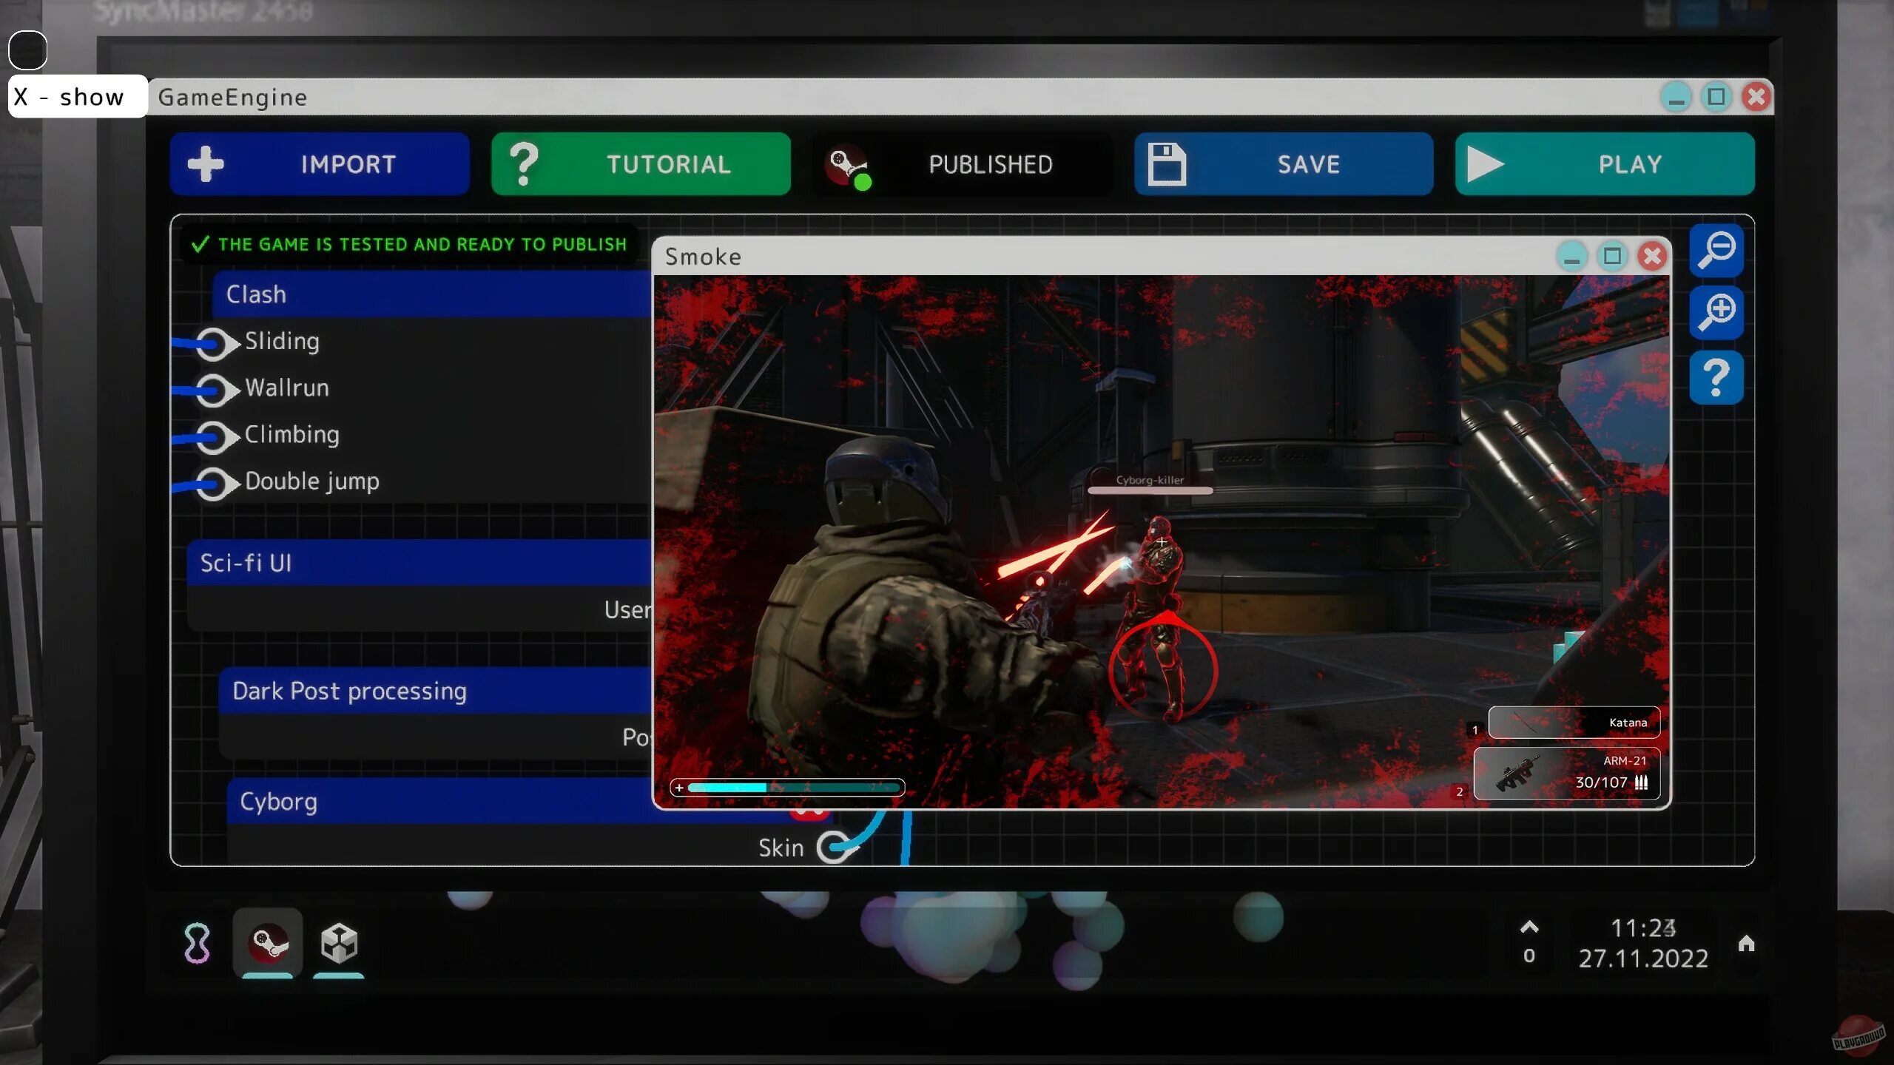1894x1065 pixels.
Task: Click the question mark help icon
Action: click(1719, 377)
